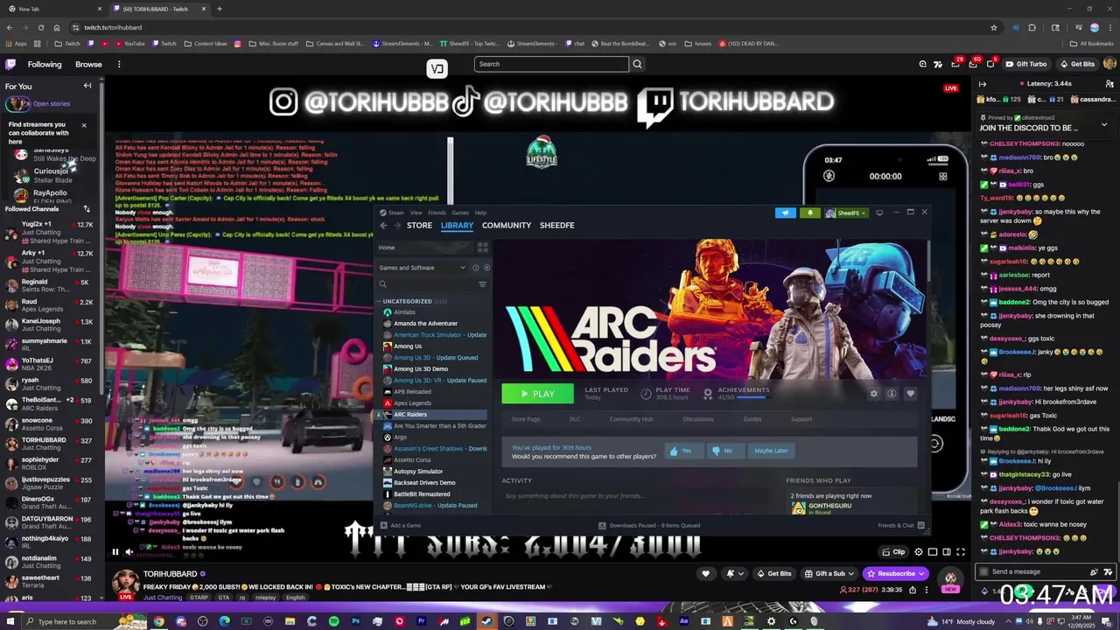Expand the Gift a Sub dropdown

[x=830, y=574]
